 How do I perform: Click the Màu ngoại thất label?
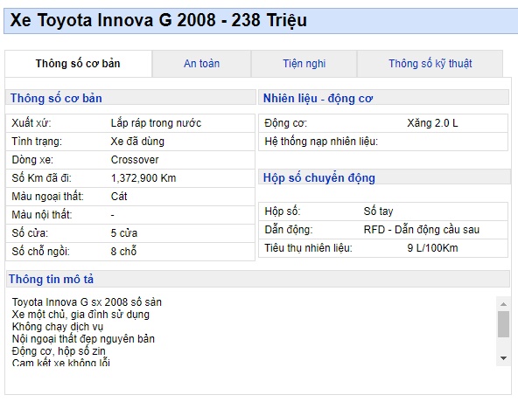pyautogui.click(x=47, y=197)
